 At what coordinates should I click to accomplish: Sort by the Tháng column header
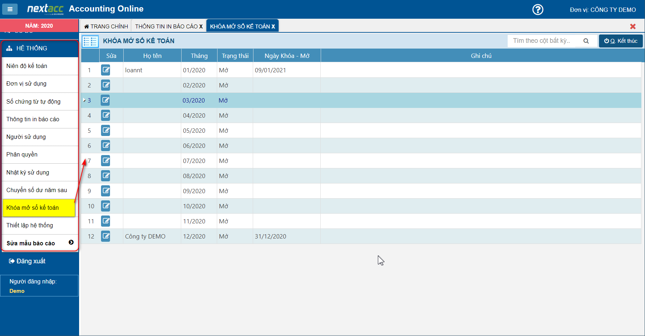pos(199,56)
